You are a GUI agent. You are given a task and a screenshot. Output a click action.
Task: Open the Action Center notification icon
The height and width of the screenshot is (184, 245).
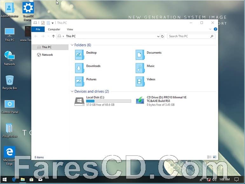[236, 180]
